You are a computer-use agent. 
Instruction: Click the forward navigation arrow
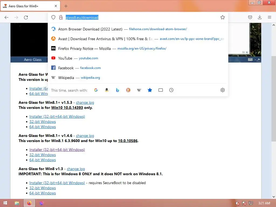click(16, 17)
